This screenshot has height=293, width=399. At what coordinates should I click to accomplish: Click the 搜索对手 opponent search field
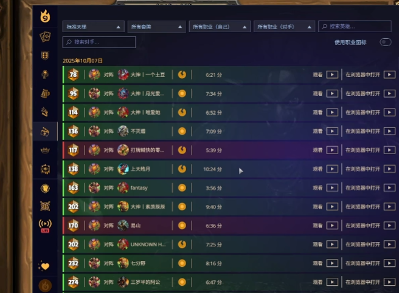[99, 42]
